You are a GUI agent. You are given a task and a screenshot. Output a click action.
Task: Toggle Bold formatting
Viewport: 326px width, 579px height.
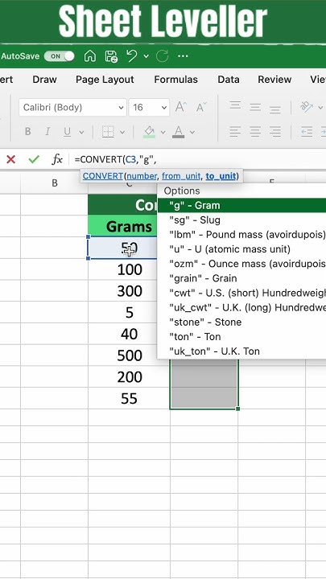point(27,131)
